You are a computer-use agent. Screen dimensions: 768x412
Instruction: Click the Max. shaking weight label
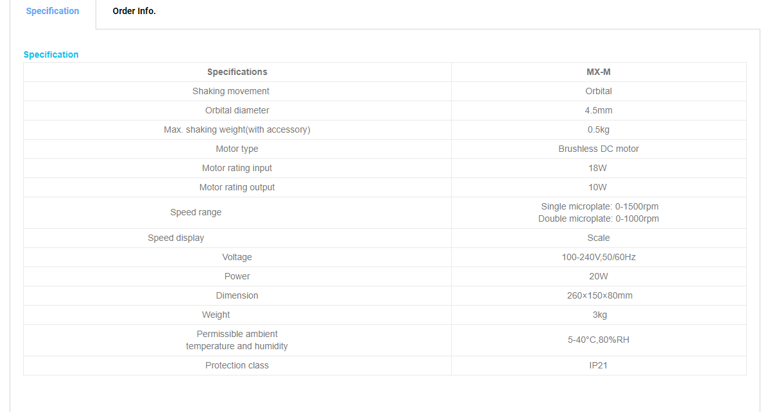(237, 129)
